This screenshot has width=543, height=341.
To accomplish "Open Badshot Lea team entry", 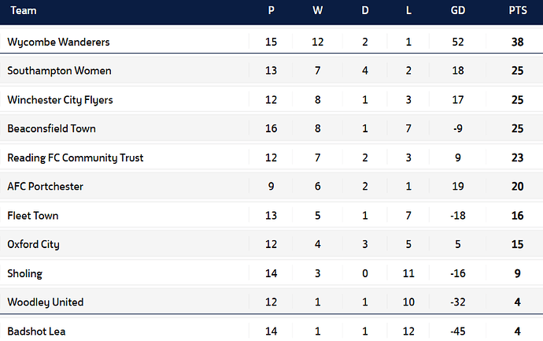I will pos(36,332).
